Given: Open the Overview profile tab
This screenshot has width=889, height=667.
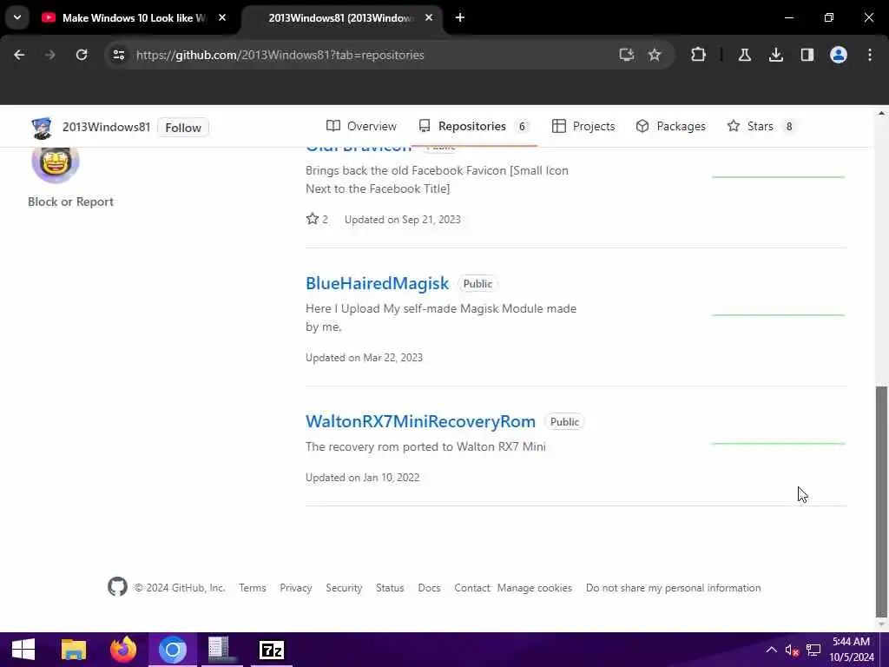Looking at the screenshot, I should point(361,126).
